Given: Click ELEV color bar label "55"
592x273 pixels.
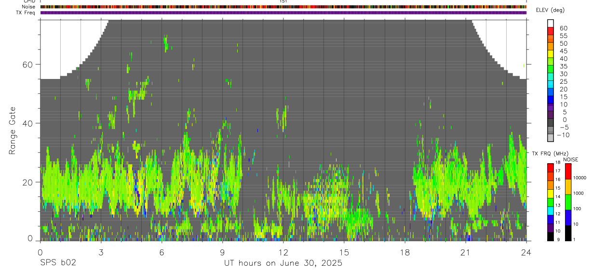Looking at the screenshot, I should (563, 36).
